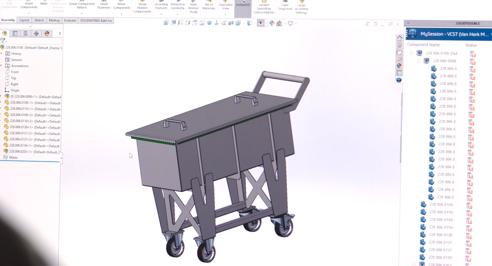Click the Mate button in the ribbon
Screen dimensions: 492x266
click(44, 3)
